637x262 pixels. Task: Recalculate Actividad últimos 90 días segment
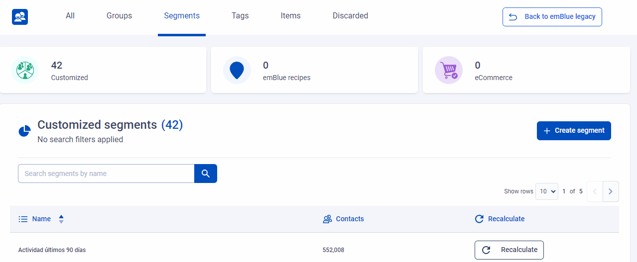click(509, 250)
